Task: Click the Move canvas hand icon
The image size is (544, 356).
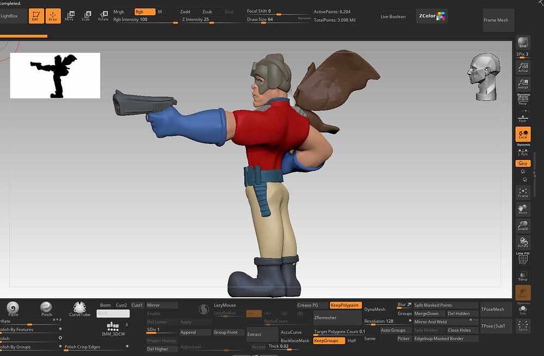Action: tap(523, 209)
